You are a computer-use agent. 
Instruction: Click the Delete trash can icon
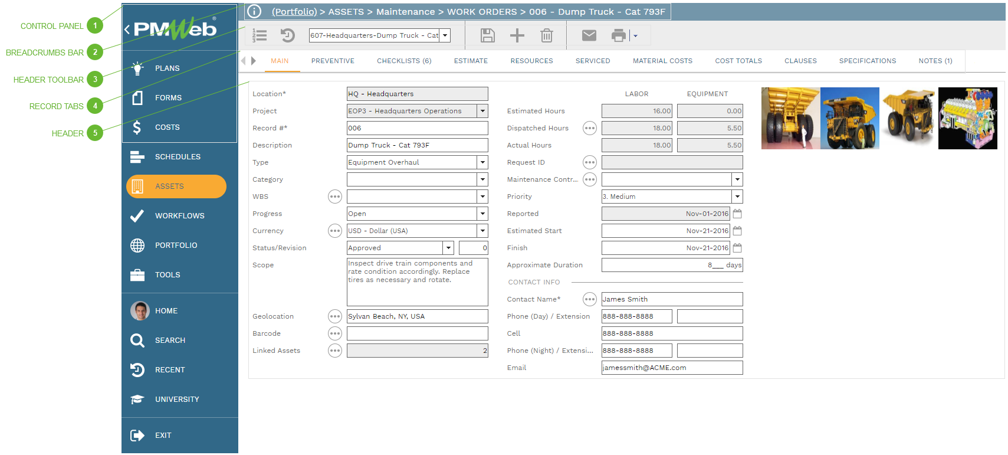(546, 35)
